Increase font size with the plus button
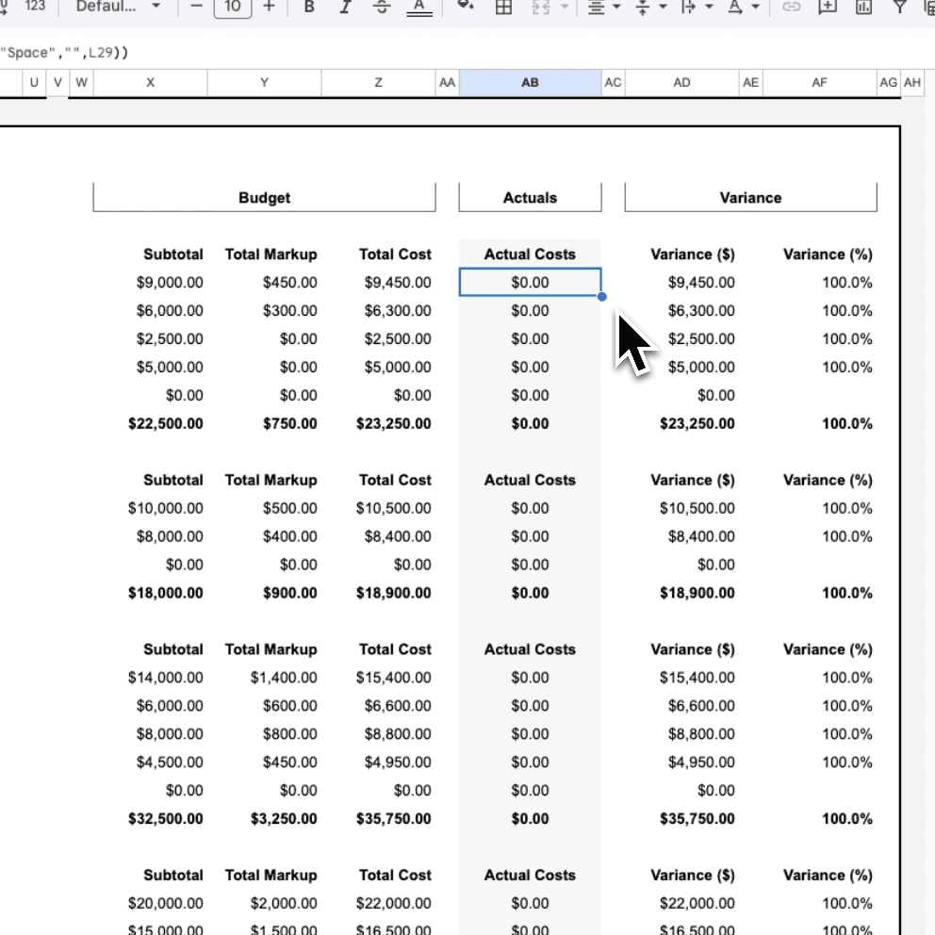Image resolution: width=935 pixels, height=935 pixels. point(269,8)
